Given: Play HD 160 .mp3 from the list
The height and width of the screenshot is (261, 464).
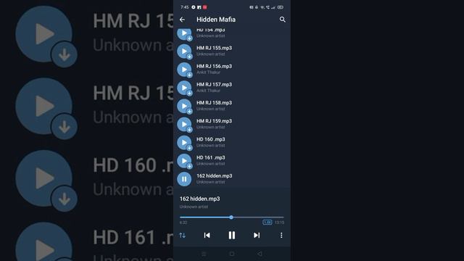Looking at the screenshot, I should click(184, 143).
